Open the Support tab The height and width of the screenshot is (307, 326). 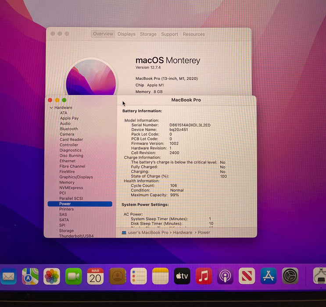tap(170, 34)
